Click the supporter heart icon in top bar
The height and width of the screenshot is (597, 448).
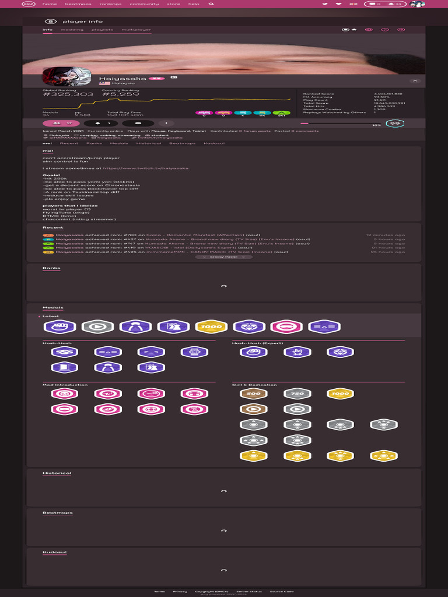338,4
